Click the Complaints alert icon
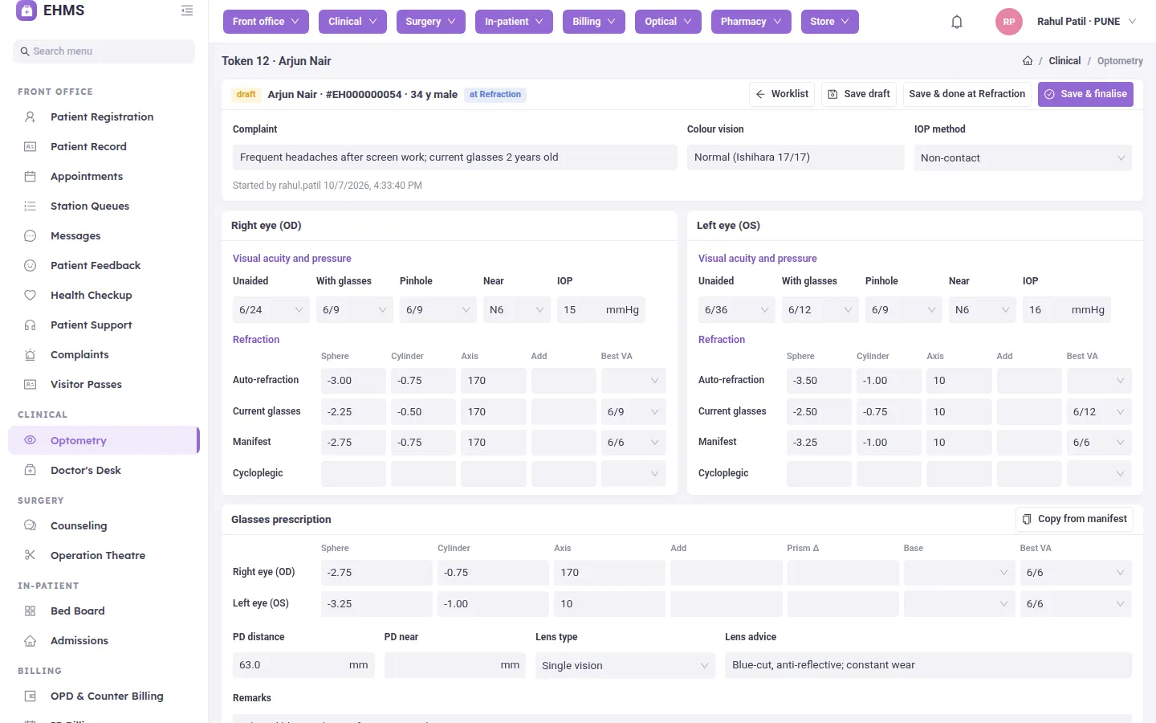 tap(31, 354)
